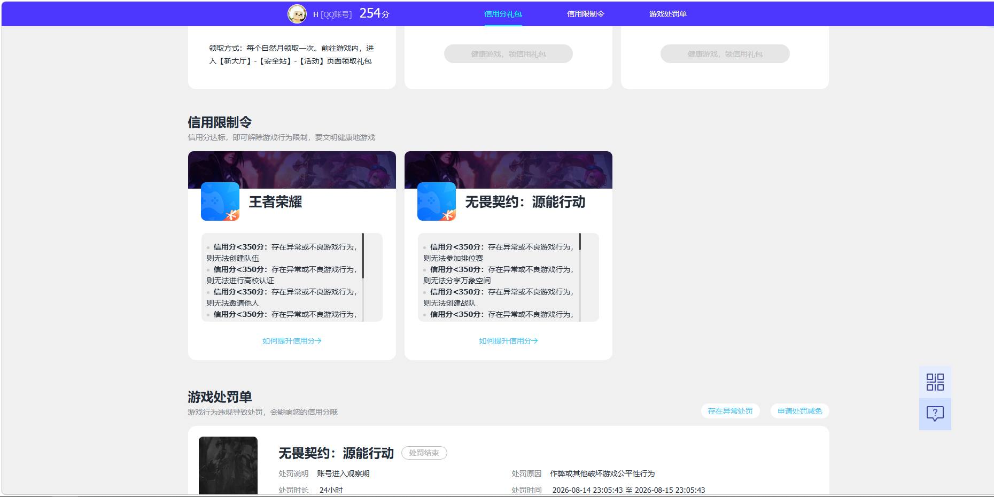994x497 pixels.
Task: Click the 则无法分享万象空间 restriction text
Action: [x=457, y=281]
